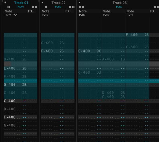Collapse Track 03 using its header arrow
Screen dimensions: 159x142
(80, 3)
